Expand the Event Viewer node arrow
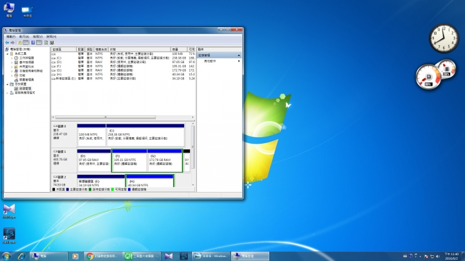Image resolution: width=465 pixels, height=261 pixels. click(12, 63)
